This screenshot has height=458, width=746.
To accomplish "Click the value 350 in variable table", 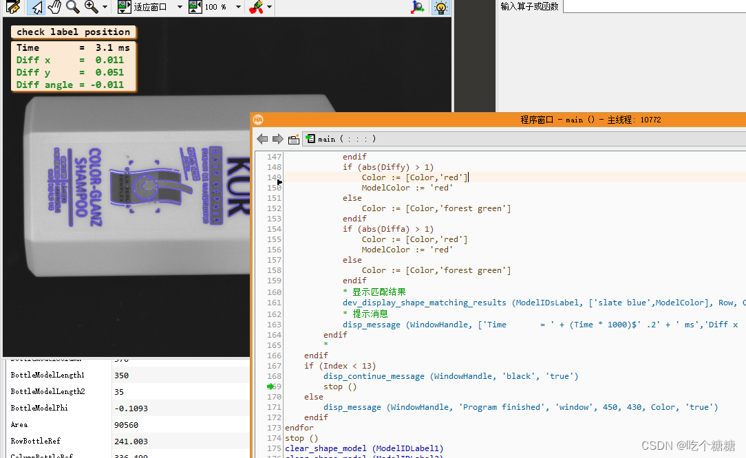I will 121,375.
